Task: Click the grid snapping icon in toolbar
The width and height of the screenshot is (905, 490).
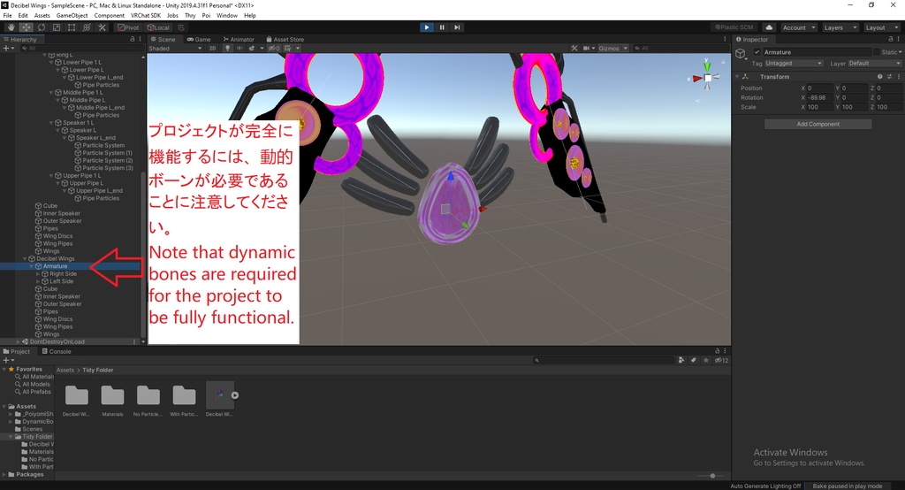Action: [x=180, y=27]
